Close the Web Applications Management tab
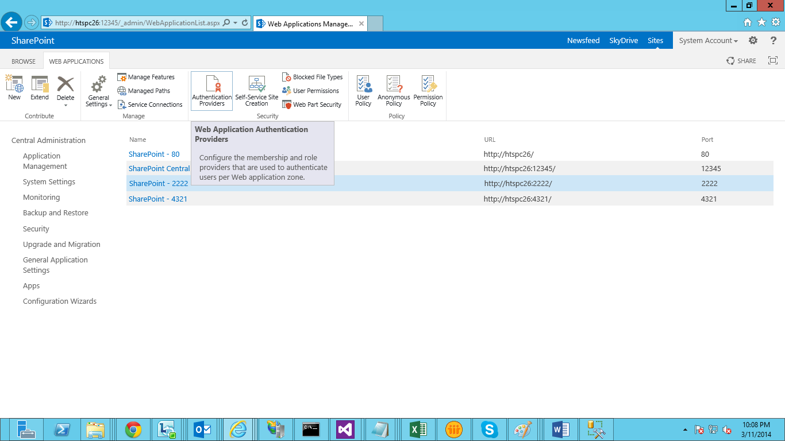This screenshot has height=441, width=785. 361,24
